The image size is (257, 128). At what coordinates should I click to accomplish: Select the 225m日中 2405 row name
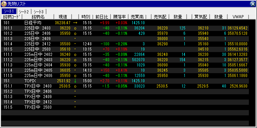[38, 70]
